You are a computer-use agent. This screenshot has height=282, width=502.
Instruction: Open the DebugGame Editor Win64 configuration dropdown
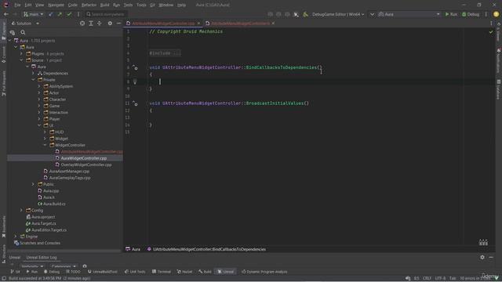338,14
